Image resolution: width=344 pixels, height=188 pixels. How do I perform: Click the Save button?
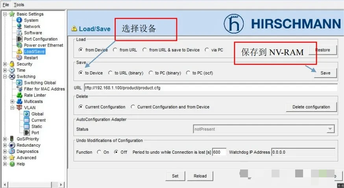click(326, 73)
